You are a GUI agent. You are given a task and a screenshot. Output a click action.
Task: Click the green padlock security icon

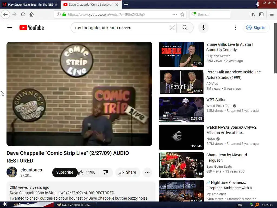pos(64,15)
